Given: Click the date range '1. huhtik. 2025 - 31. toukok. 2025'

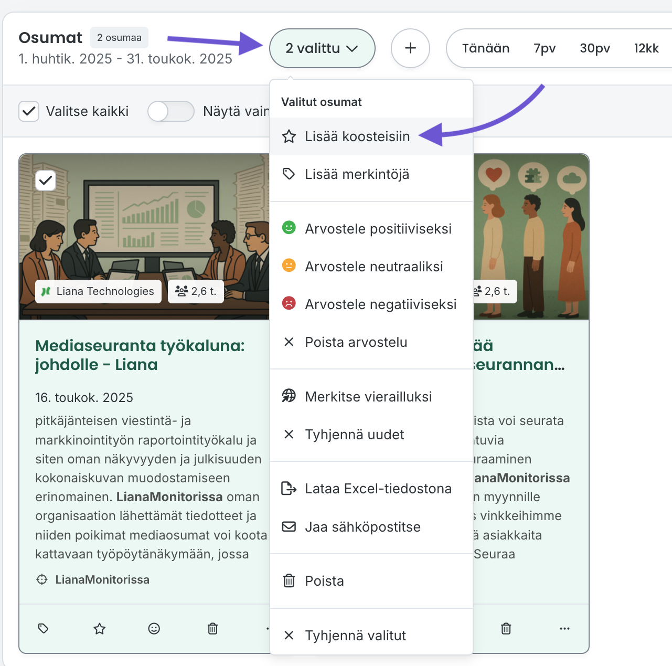Looking at the screenshot, I should click(x=125, y=59).
